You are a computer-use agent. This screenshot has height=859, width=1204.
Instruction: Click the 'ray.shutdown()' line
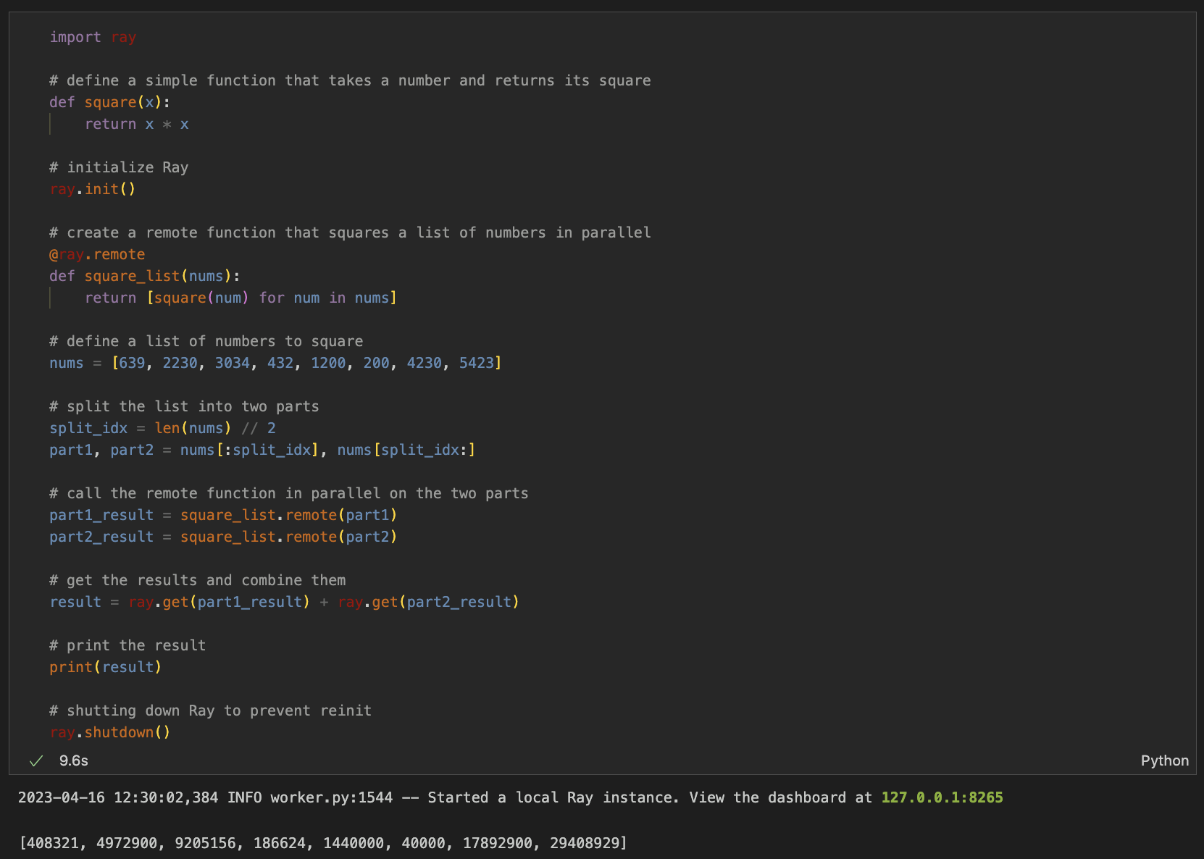[110, 732]
